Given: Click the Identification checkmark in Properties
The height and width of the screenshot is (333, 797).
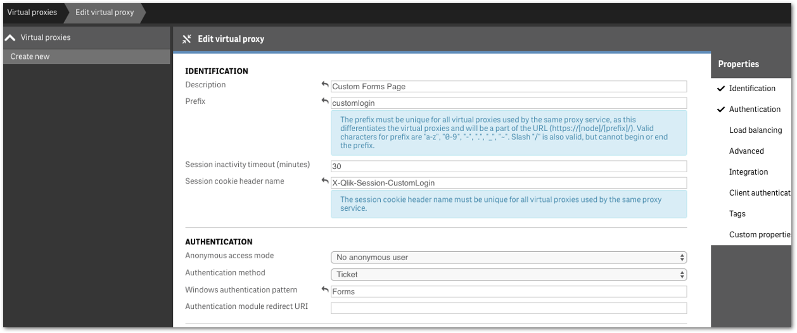Looking at the screenshot, I should click(721, 89).
